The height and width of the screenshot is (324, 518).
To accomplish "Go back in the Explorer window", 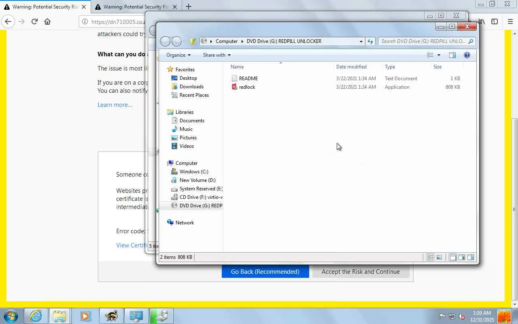I will [165, 41].
